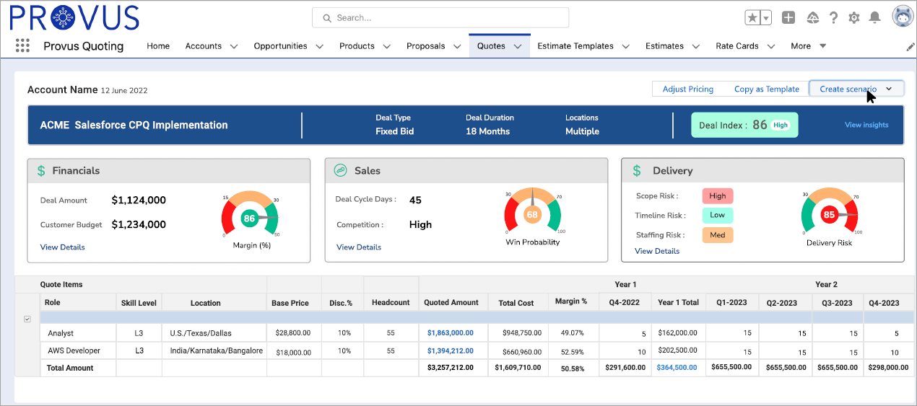This screenshot has height=406, width=917.
Task: Open the App Launcher grid icon
Action: pyautogui.click(x=22, y=45)
